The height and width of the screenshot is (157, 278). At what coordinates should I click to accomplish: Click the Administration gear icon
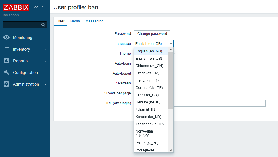pos(6,84)
